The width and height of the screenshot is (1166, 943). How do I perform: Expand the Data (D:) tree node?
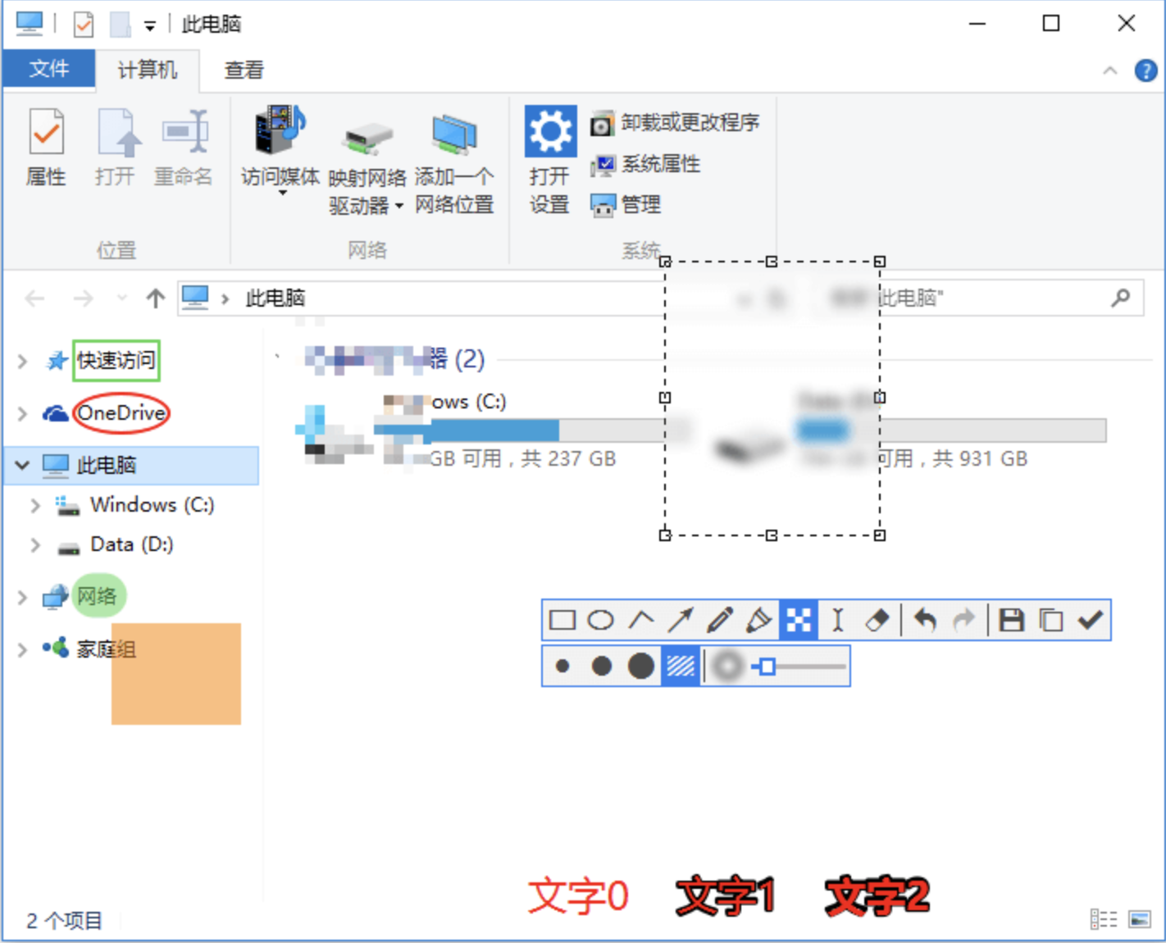coord(35,544)
